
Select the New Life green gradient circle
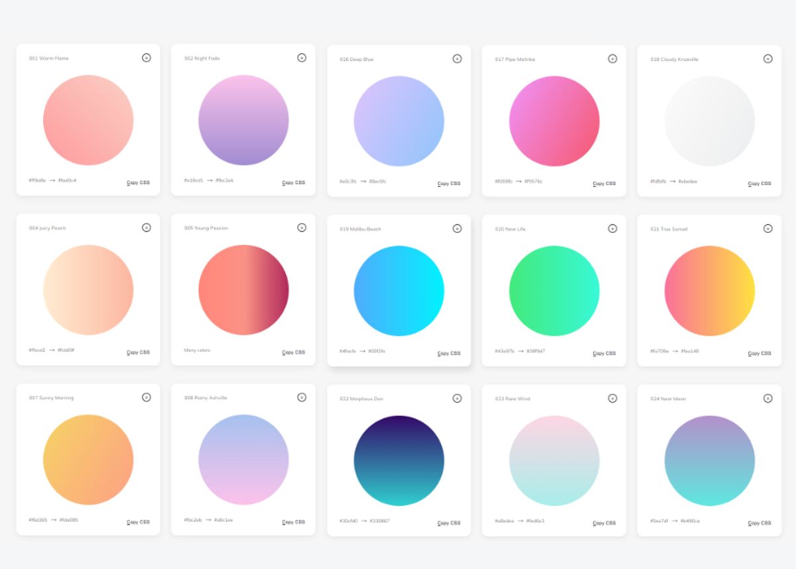[554, 291]
